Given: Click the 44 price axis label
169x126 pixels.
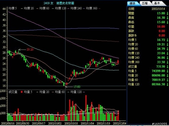Looking at the screenshot, I should [4, 9].
